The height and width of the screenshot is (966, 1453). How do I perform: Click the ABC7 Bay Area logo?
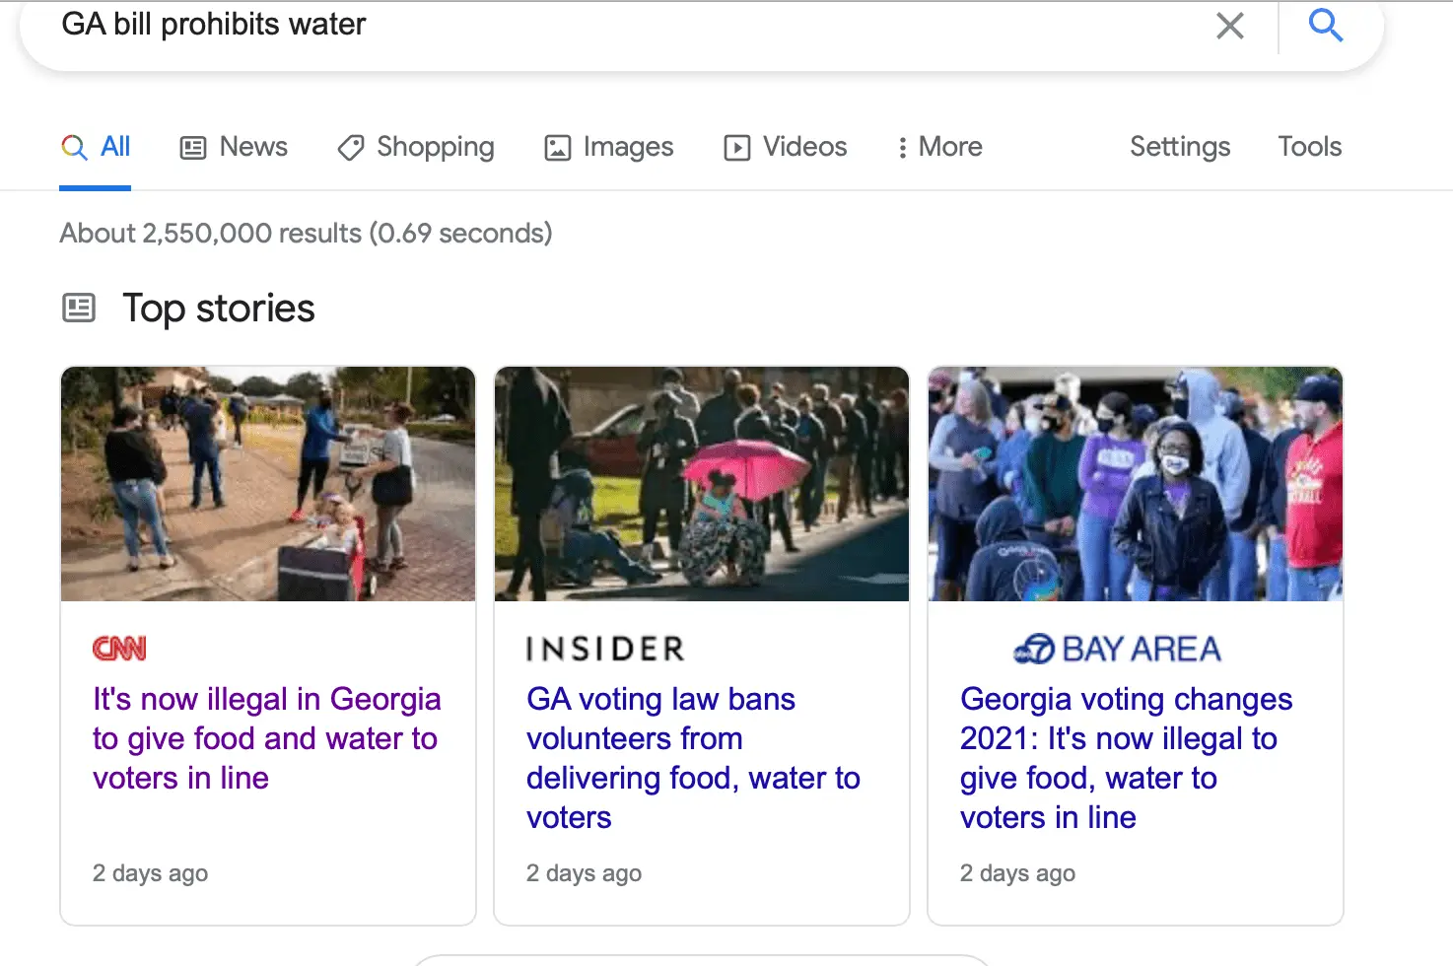1117,649
